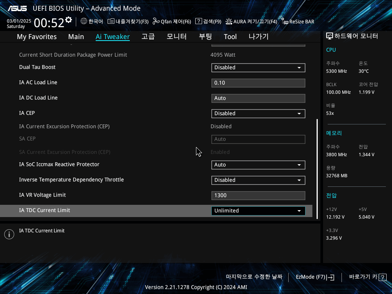Click the settings list vertical scrollbar
The height and width of the screenshot is (294, 392).
pyautogui.click(x=317, y=169)
